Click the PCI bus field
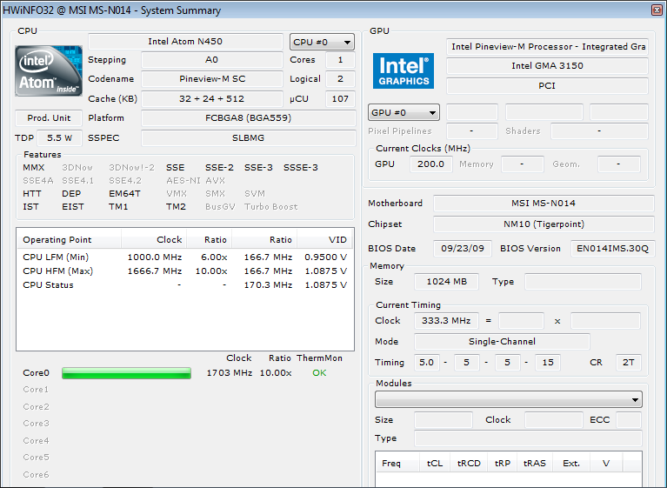667x488 pixels. point(547,85)
